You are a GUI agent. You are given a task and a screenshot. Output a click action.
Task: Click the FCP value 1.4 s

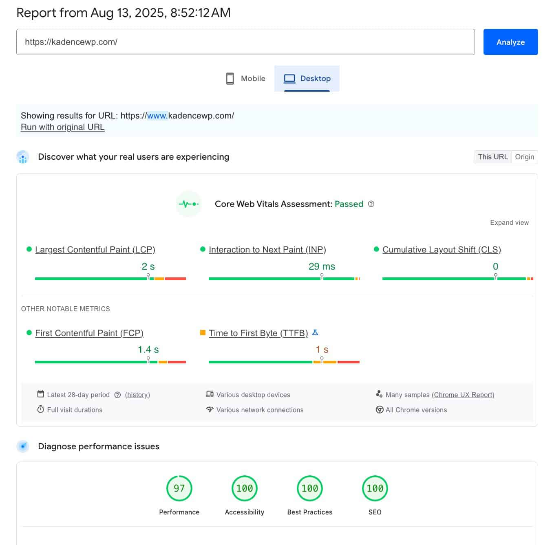pyautogui.click(x=148, y=349)
